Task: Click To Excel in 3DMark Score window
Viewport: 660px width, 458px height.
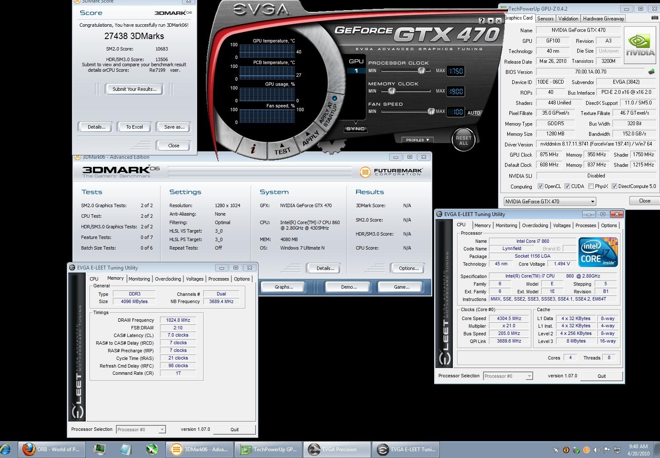Action: click(x=134, y=127)
